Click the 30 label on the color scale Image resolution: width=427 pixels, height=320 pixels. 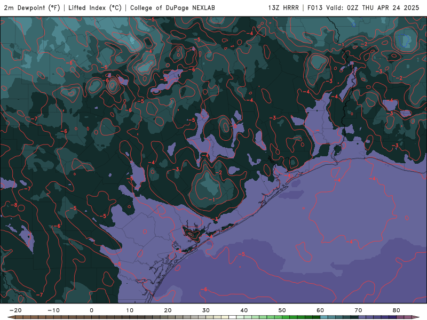(206, 310)
